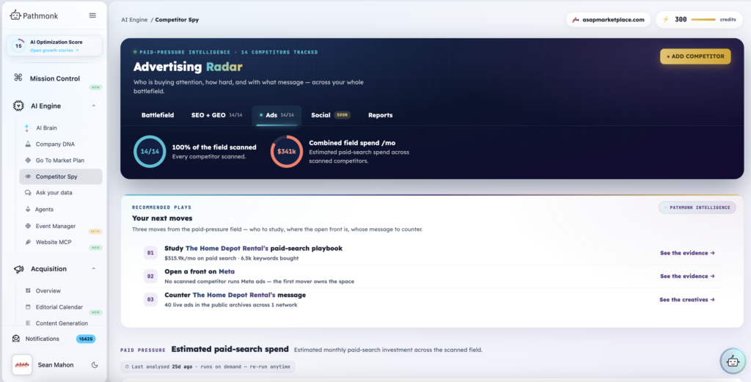The image size is (751, 382).
Task: Click the Website MCP plug icon
Action: [x=28, y=242]
